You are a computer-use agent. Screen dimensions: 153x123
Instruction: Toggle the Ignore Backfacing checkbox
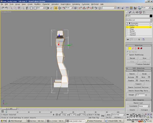click(x=128, y=55)
